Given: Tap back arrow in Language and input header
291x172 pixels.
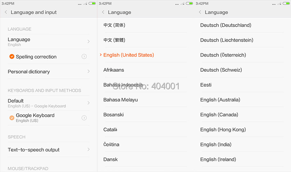Looking at the screenshot, I should [6, 12].
